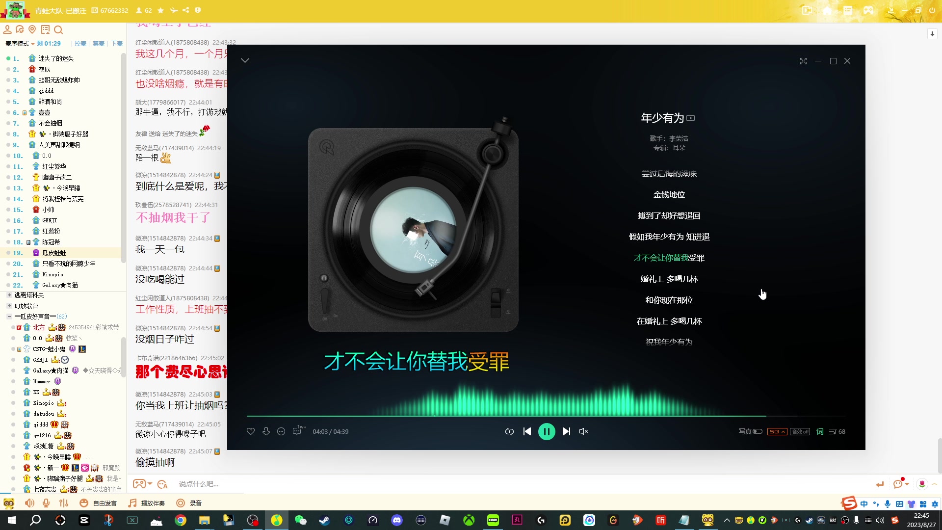Pause the song playback

pyautogui.click(x=547, y=431)
